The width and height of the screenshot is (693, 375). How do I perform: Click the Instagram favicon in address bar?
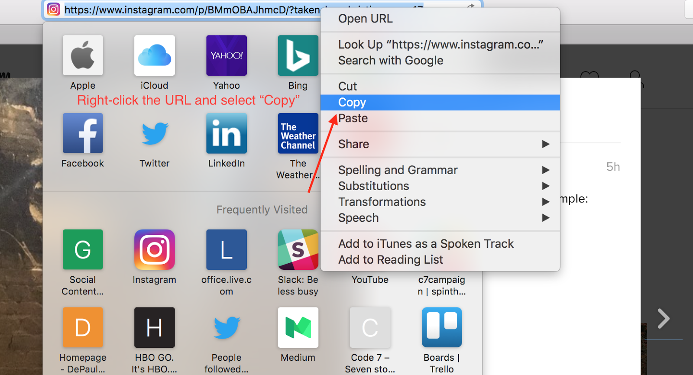click(53, 9)
